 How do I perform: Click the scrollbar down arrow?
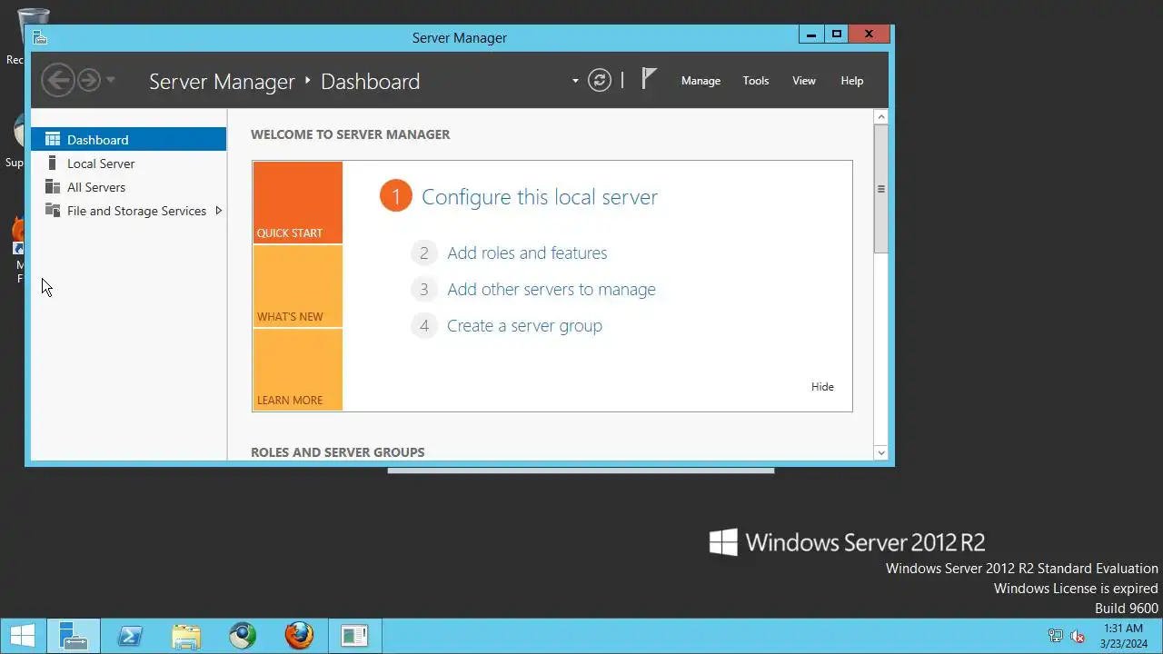coord(880,451)
